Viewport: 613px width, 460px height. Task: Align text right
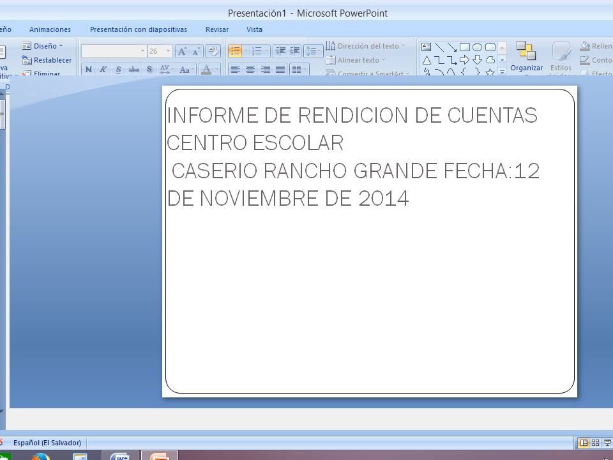coord(266,69)
